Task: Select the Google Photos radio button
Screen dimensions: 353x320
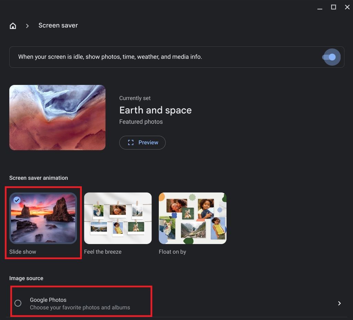Action: pyautogui.click(x=18, y=303)
